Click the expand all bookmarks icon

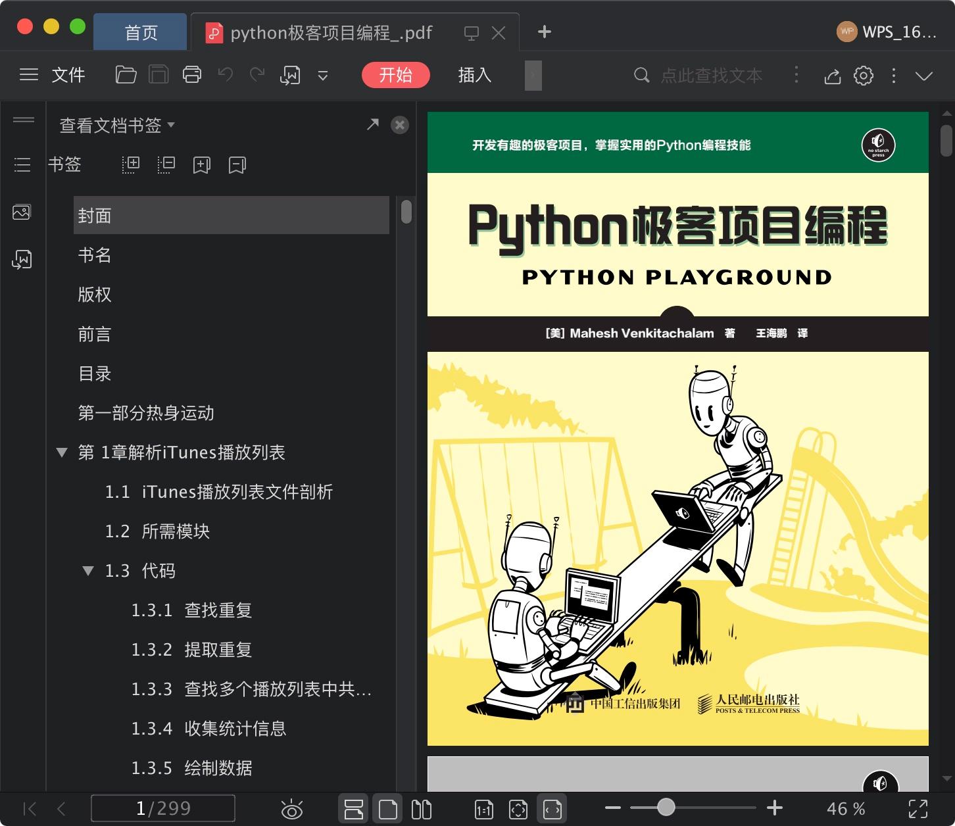click(131, 164)
